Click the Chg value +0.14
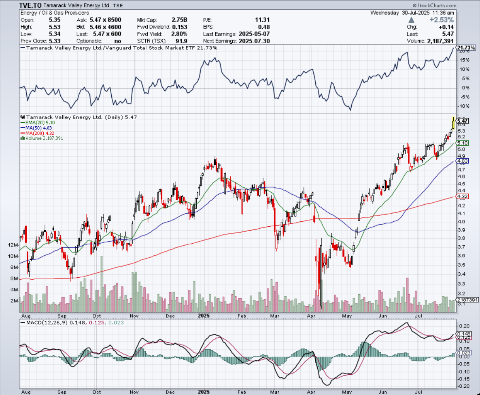This screenshot has width=480, height=395. coord(446,27)
